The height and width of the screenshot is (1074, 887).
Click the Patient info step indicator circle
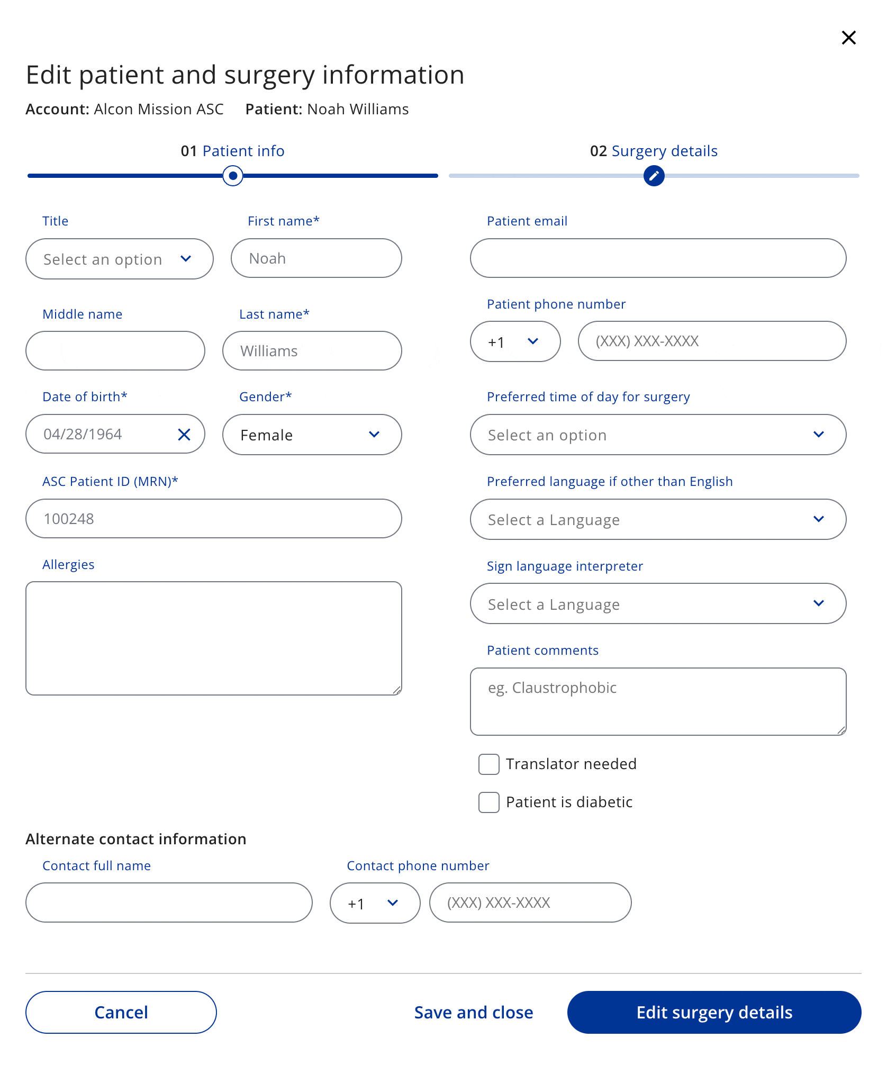233,176
